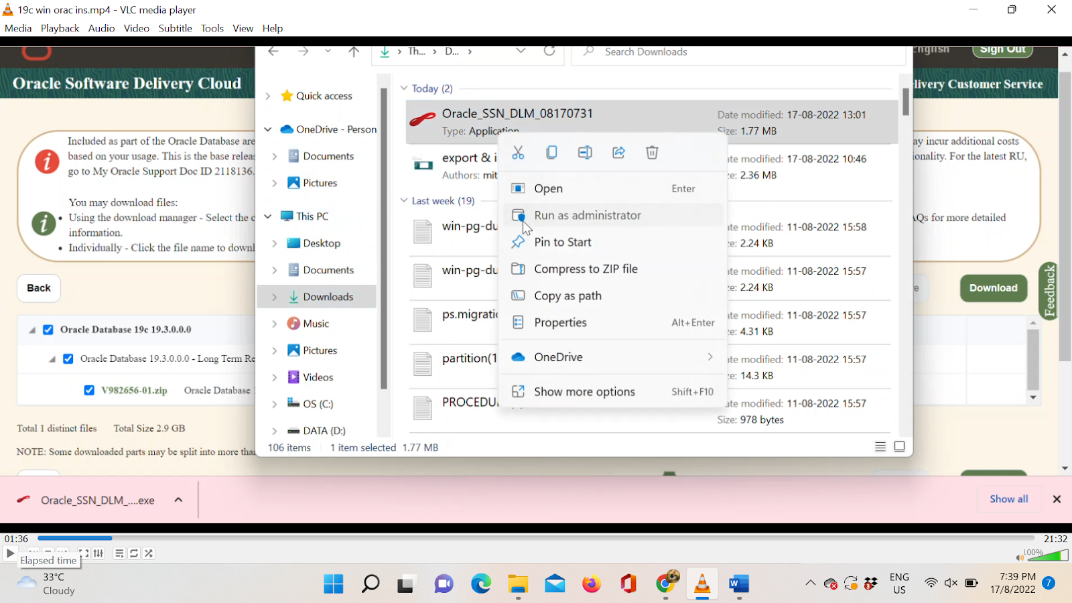Image resolution: width=1072 pixels, height=603 pixels.
Task: Click the Dropbox tray icon
Action: tap(871, 584)
